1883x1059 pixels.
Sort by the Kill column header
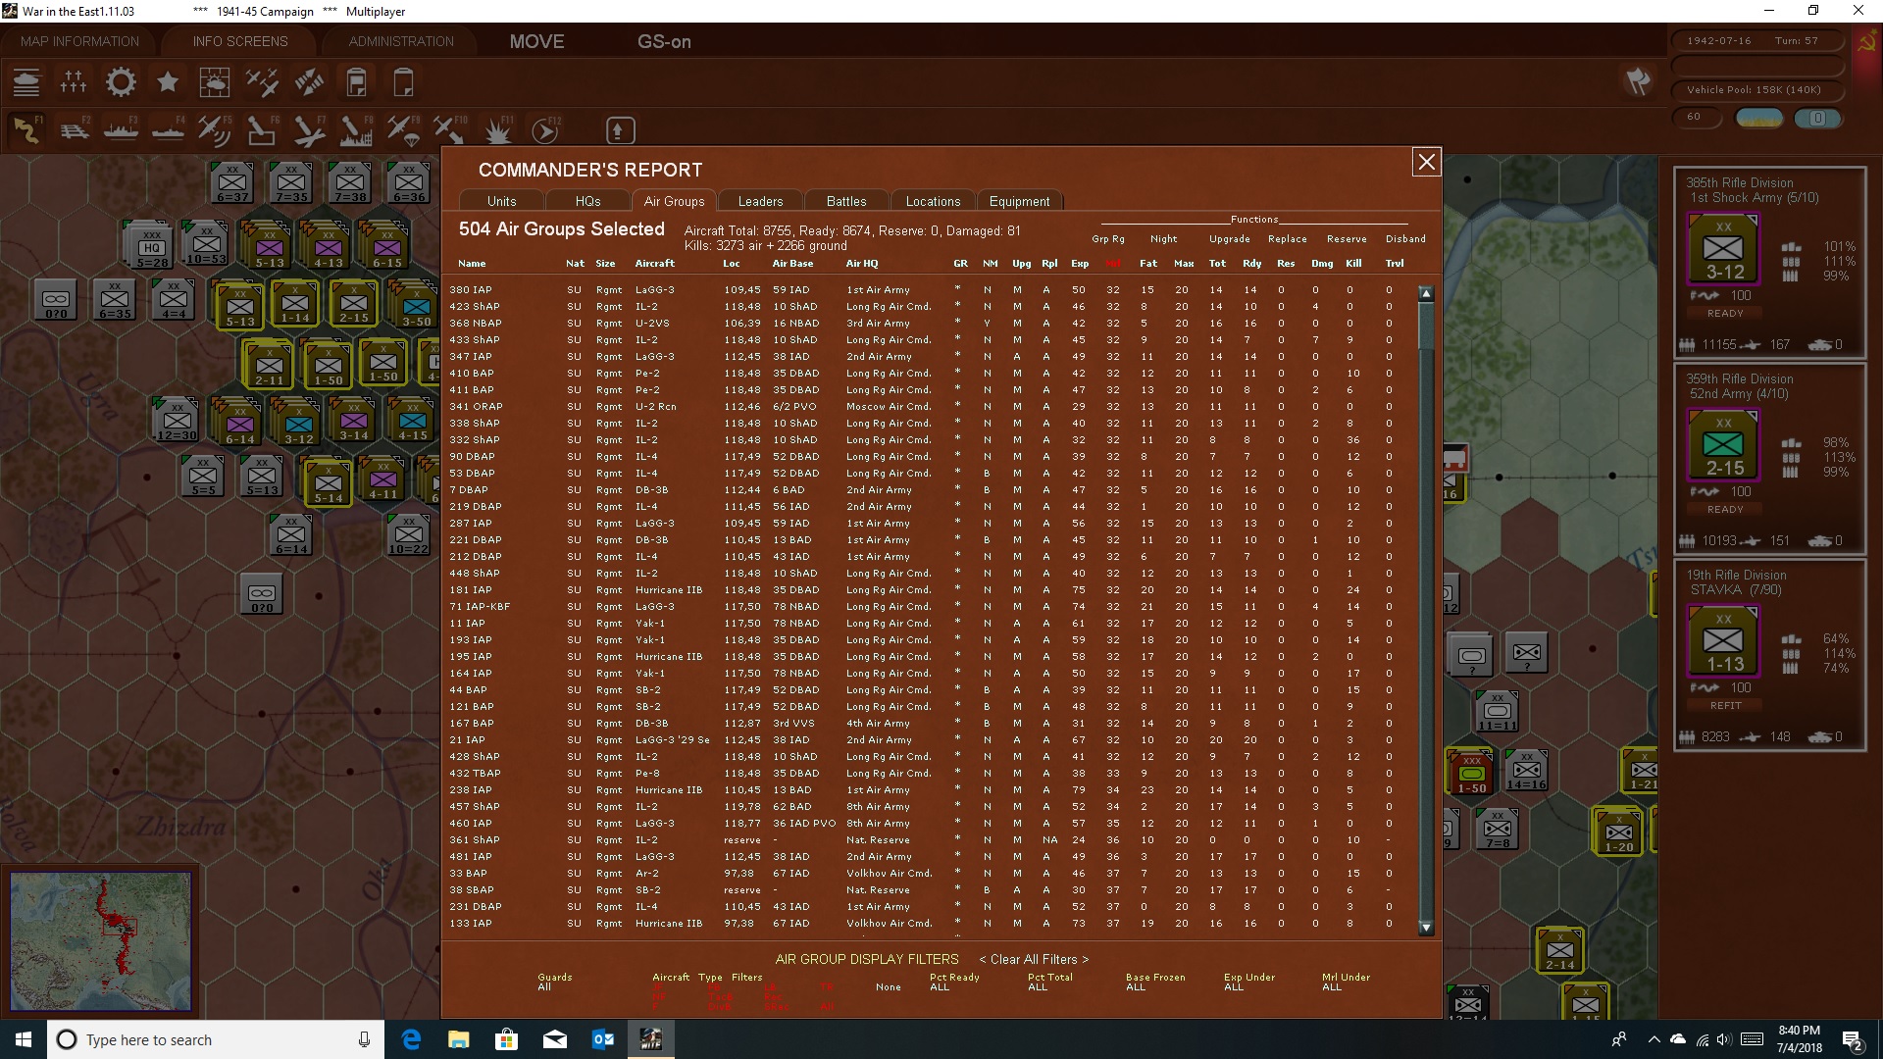(x=1353, y=263)
